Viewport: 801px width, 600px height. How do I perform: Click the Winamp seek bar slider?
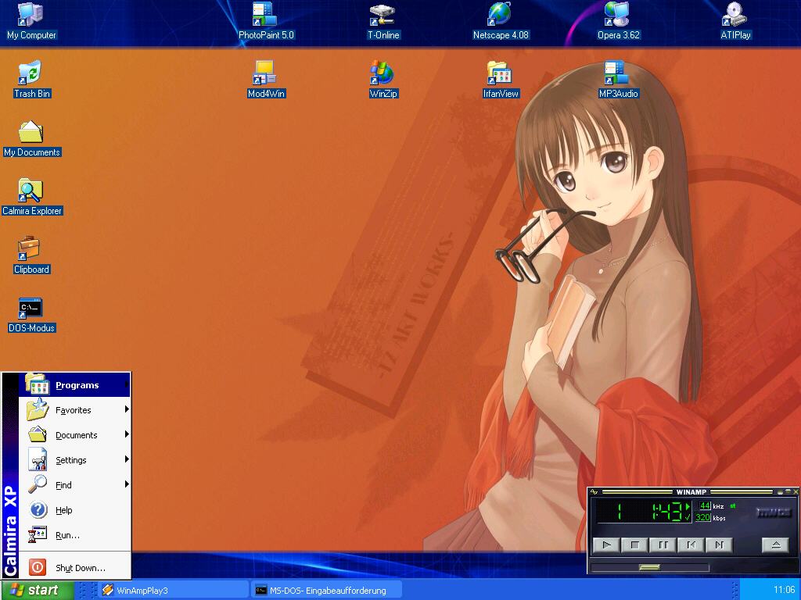click(x=650, y=567)
